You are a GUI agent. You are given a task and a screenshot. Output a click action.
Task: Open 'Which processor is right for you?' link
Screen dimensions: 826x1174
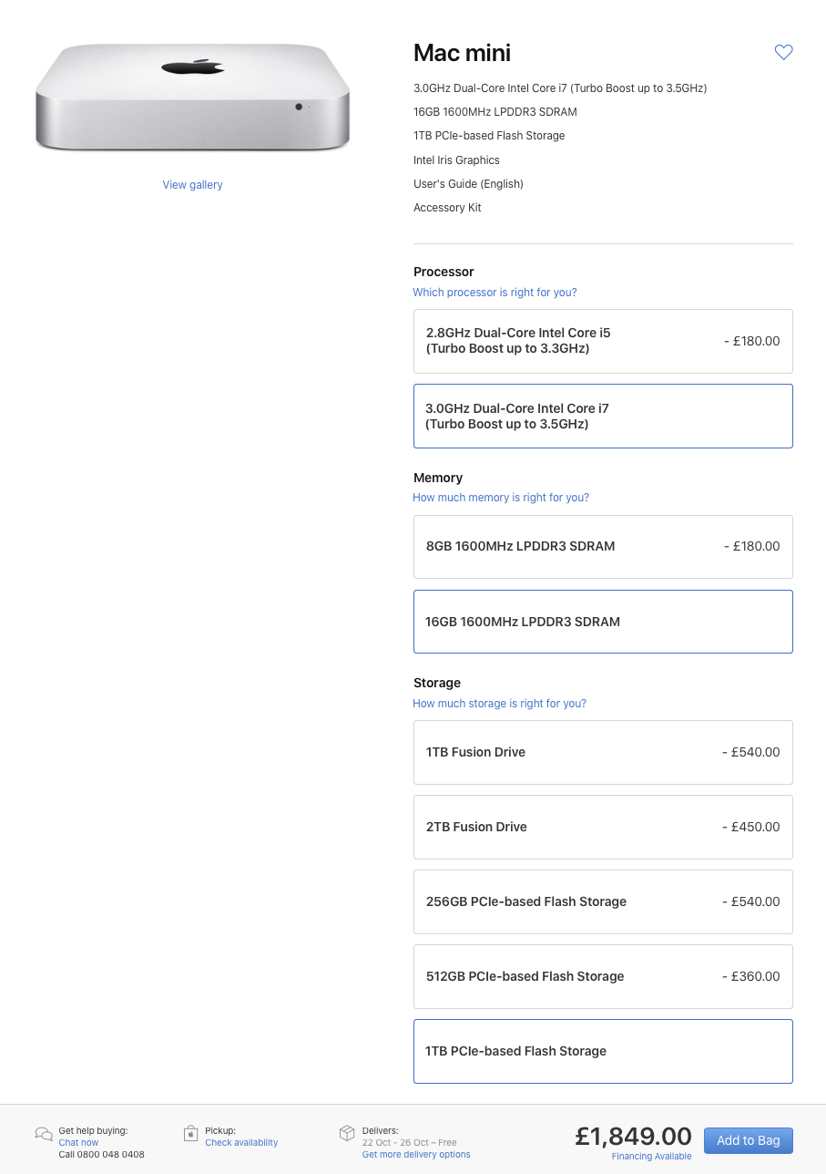click(495, 293)
